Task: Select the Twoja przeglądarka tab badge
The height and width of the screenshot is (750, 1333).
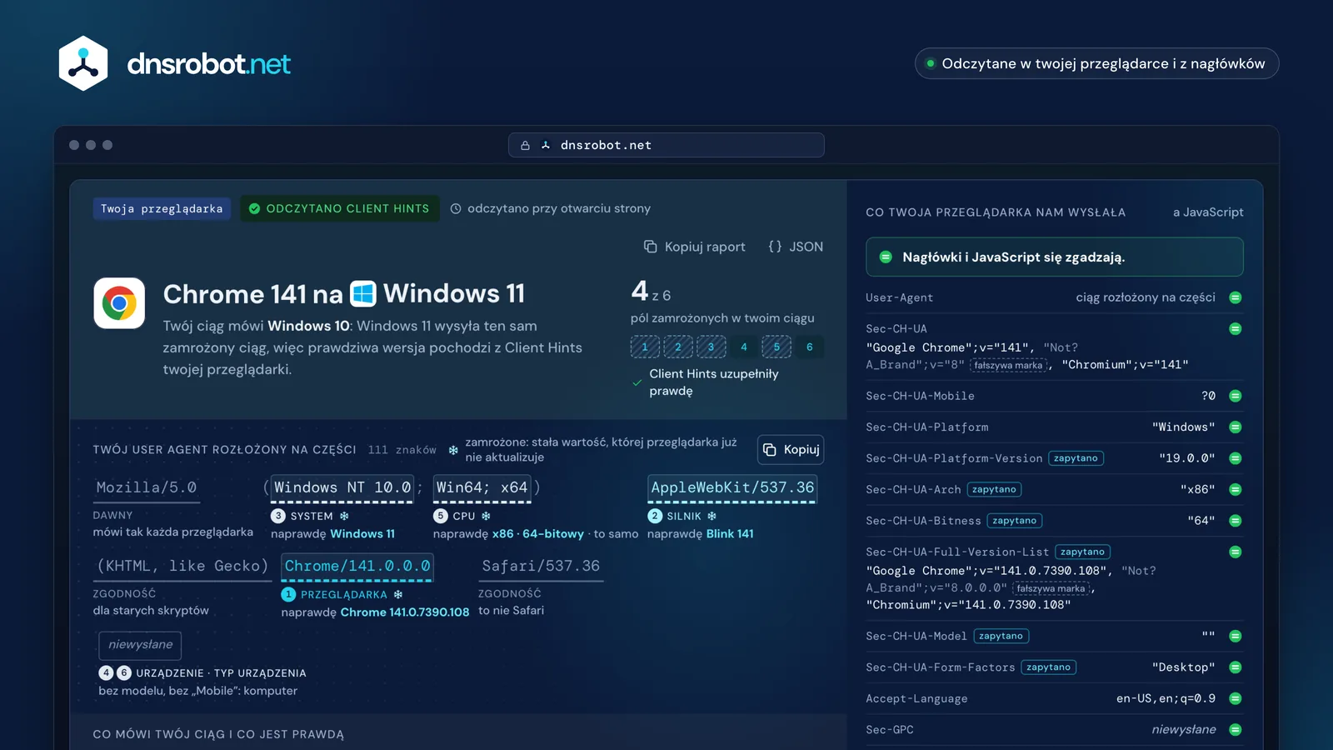Action: (x=162, y=209)
